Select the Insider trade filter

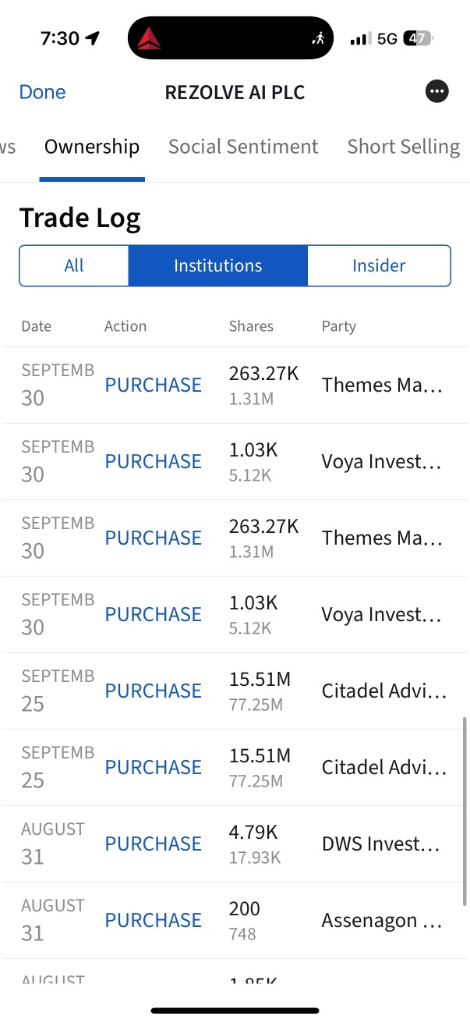tap(379, 265)
